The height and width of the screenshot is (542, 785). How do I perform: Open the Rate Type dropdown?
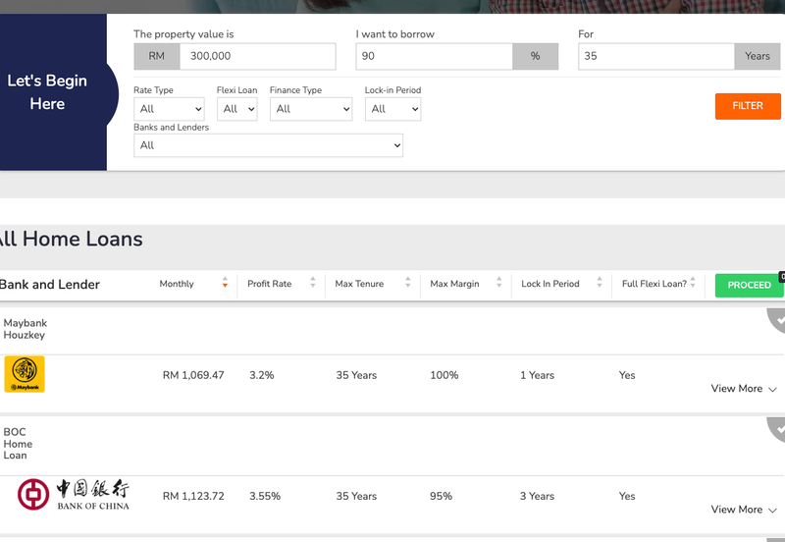pyautogui.click(x=169, y=109)
